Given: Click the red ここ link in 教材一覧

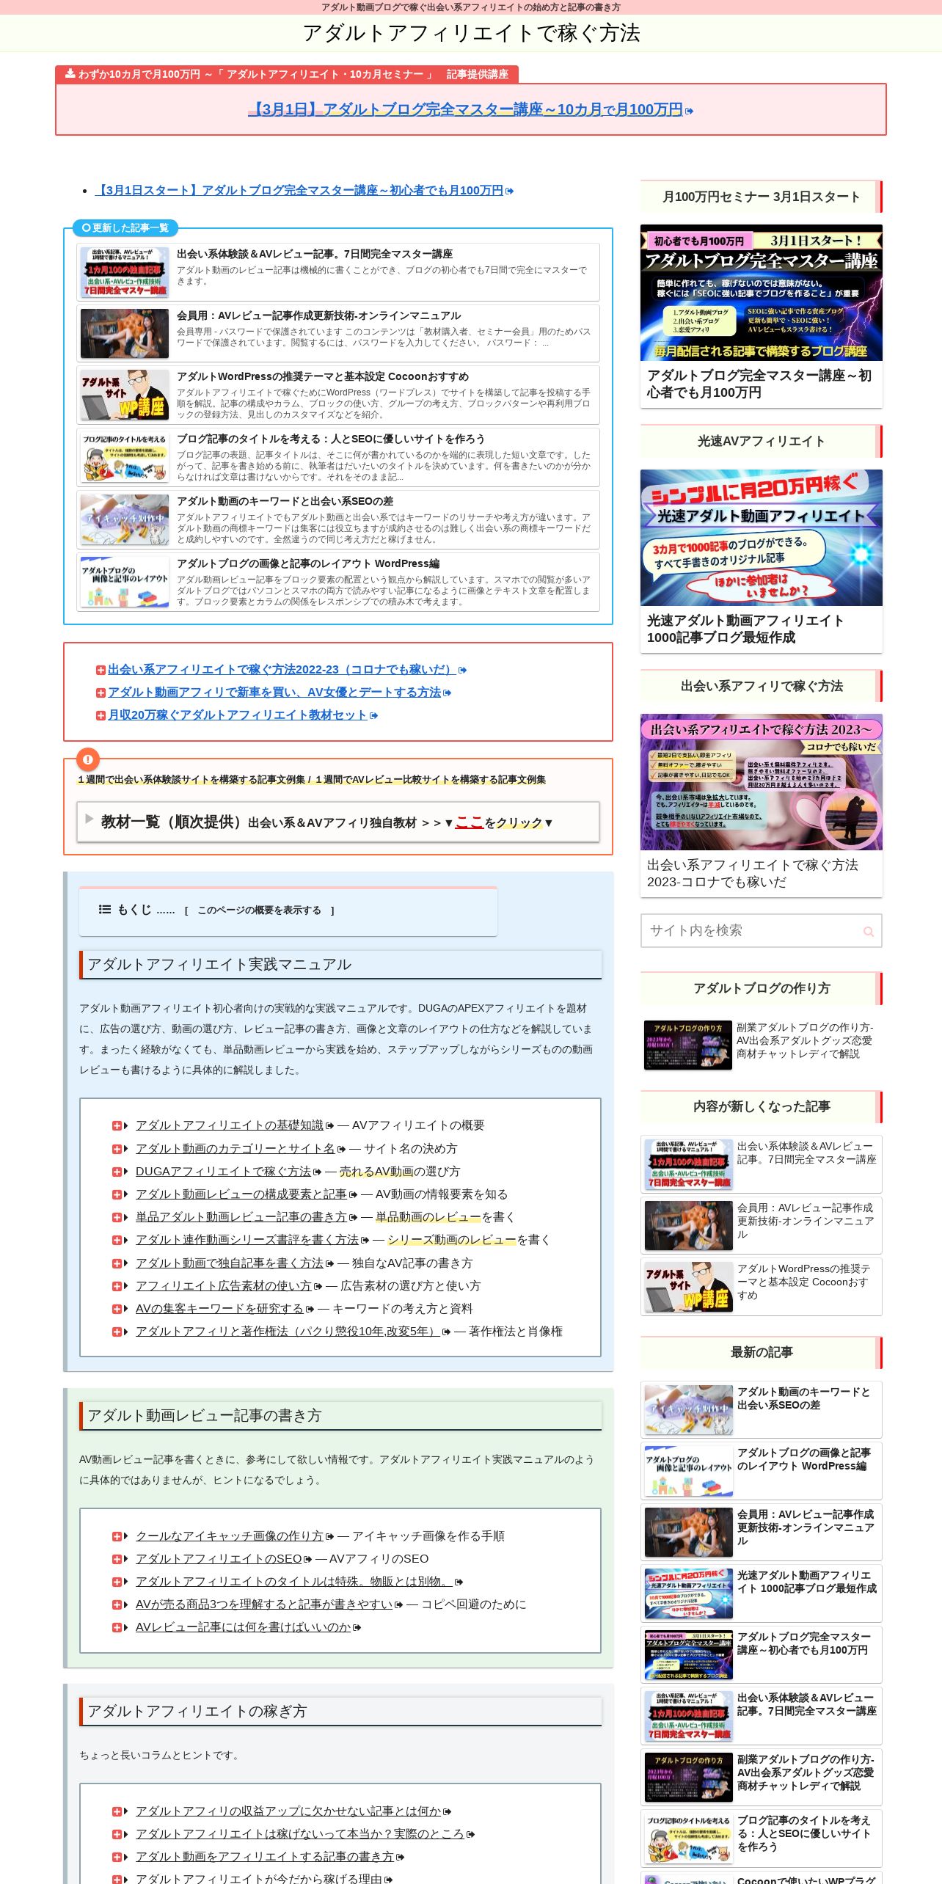Looking at the screenshot, I should pyautogui.click(x=469, y=822).
